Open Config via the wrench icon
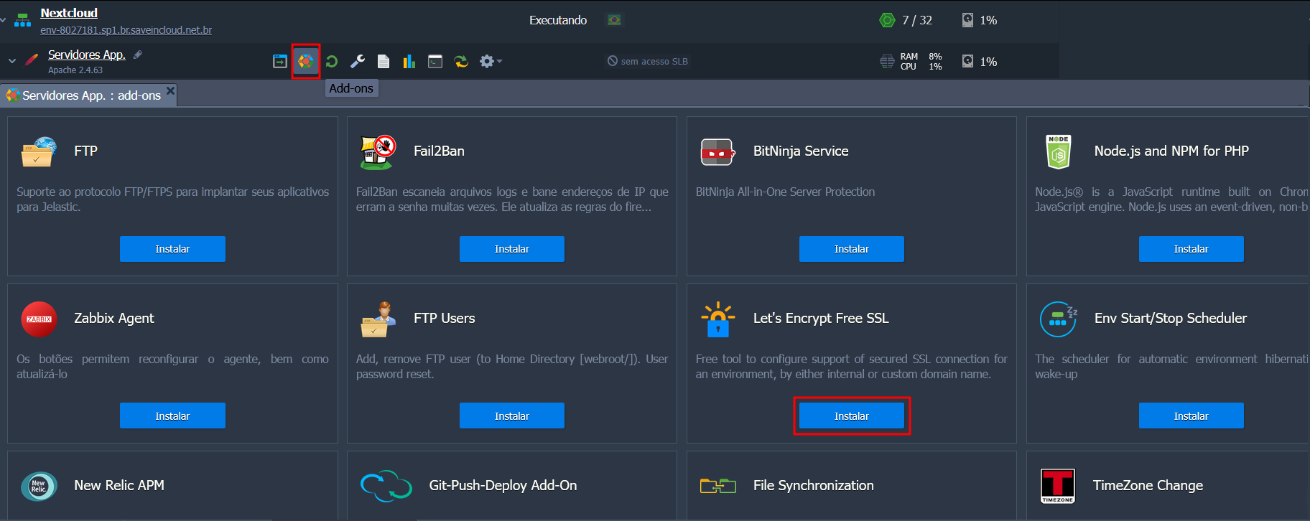 point(358,62)
